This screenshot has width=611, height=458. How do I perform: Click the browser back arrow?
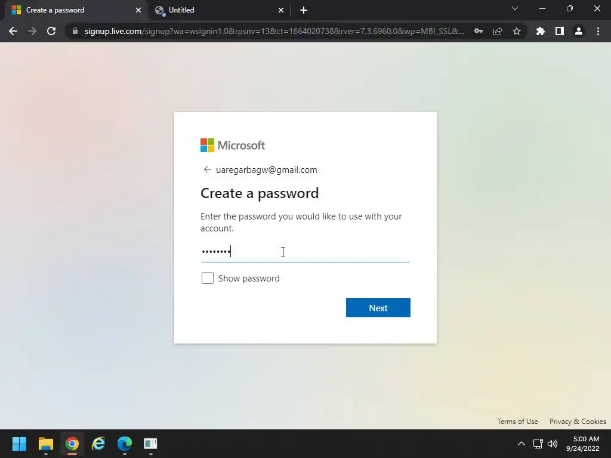click(x=13, y=31)
